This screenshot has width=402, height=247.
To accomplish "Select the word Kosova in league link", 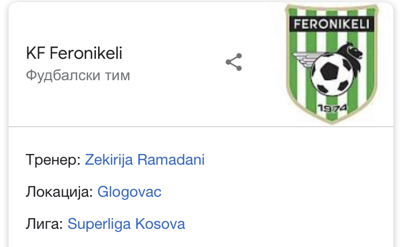I will 160,223.
